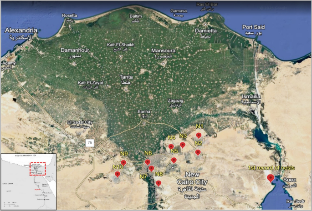Click the Ismailia city label
This screenshot has width=312, height=211.
coord(251,99)
